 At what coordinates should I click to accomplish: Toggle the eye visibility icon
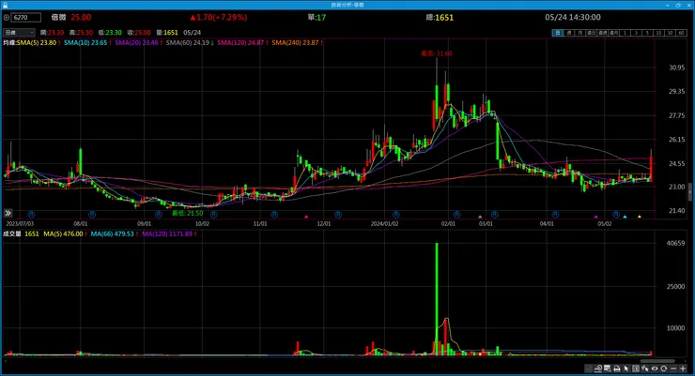pos(655,368)
